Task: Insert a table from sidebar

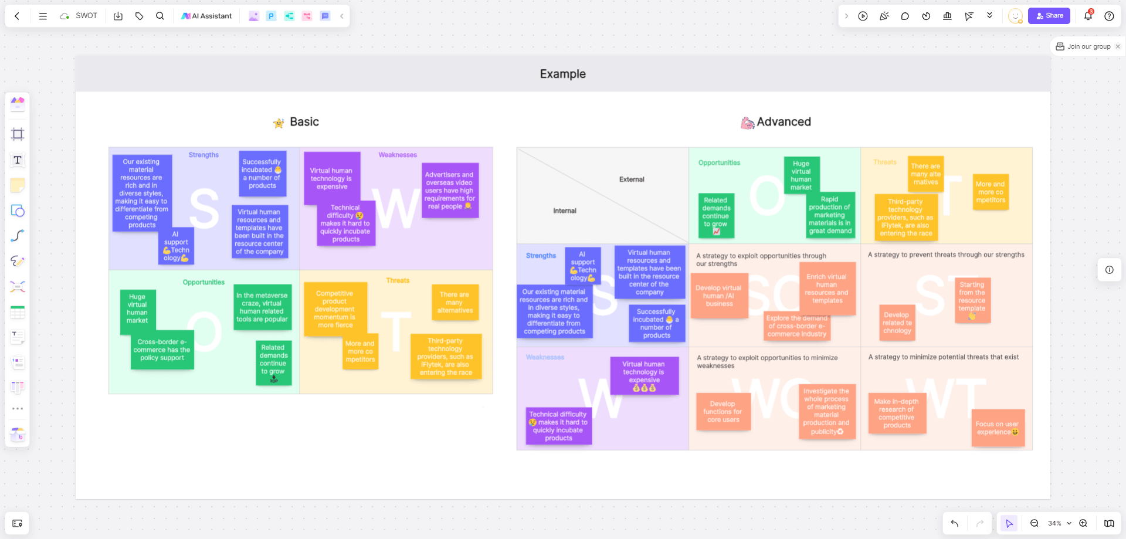Action: tap(18, 313)
